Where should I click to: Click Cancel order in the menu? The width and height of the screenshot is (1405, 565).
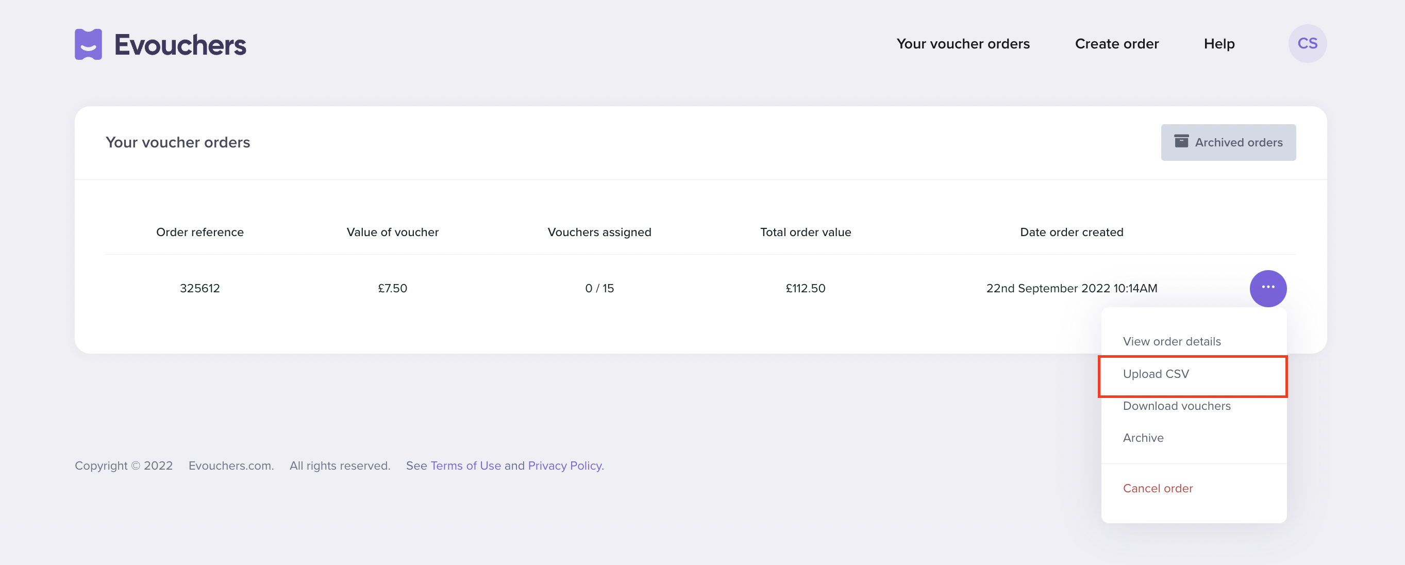pos(1158,488)
